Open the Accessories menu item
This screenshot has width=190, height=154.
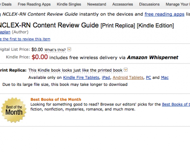point(122,4)
